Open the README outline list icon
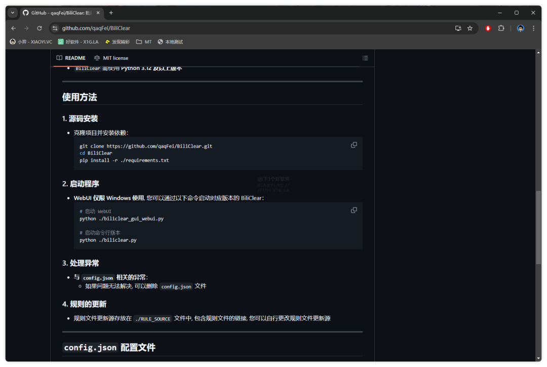The image size is (547, 367). (365, 58)
